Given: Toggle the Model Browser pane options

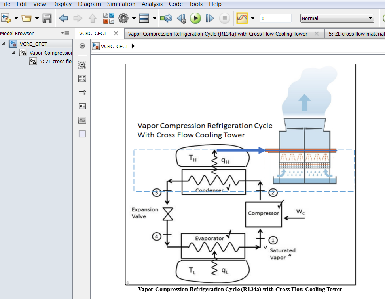Looking at the screenshot, I should [67, 33].
